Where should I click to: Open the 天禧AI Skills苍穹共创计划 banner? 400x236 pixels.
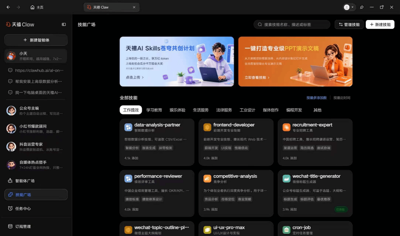(x=177, y=61)
